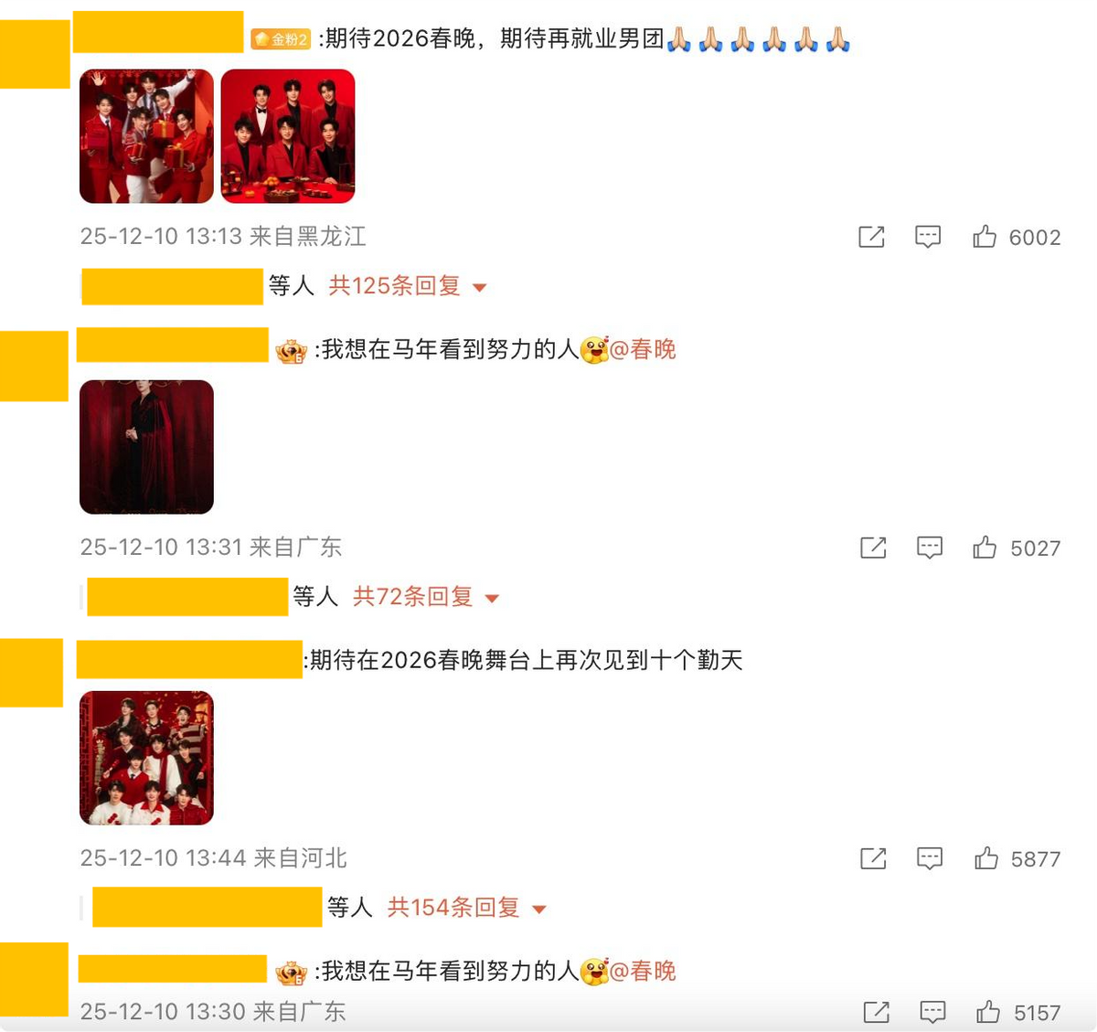Share the comment from 黑龙江
The image size is (1097, 1032).
click(871, 237)
